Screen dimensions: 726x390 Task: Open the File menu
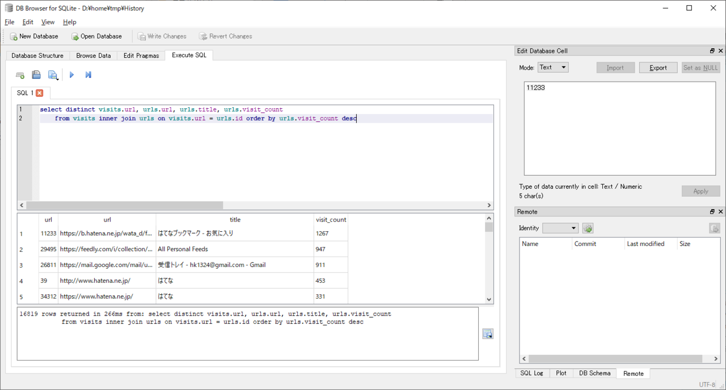(x=10, y=22)
